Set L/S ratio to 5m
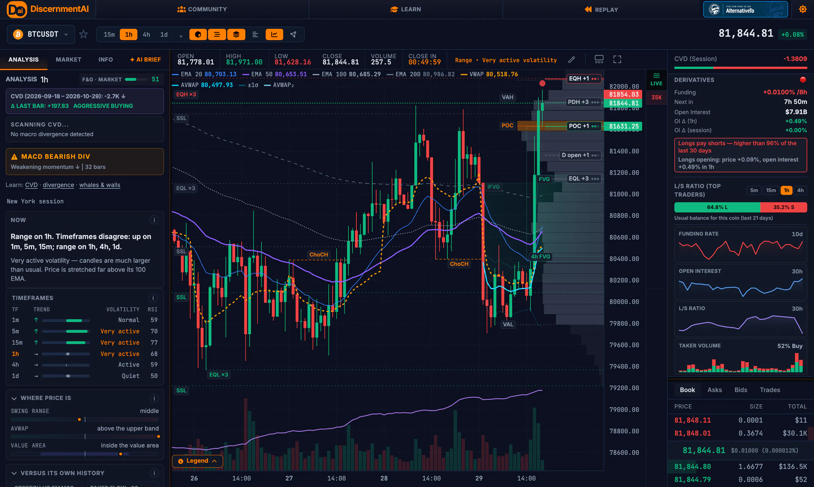This screenshot has height=487, width=814. tap(754, 190)
